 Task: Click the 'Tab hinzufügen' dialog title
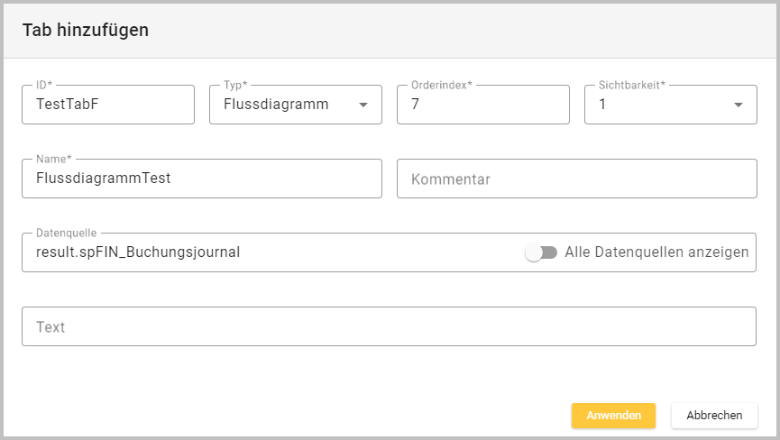pos(86,30)
